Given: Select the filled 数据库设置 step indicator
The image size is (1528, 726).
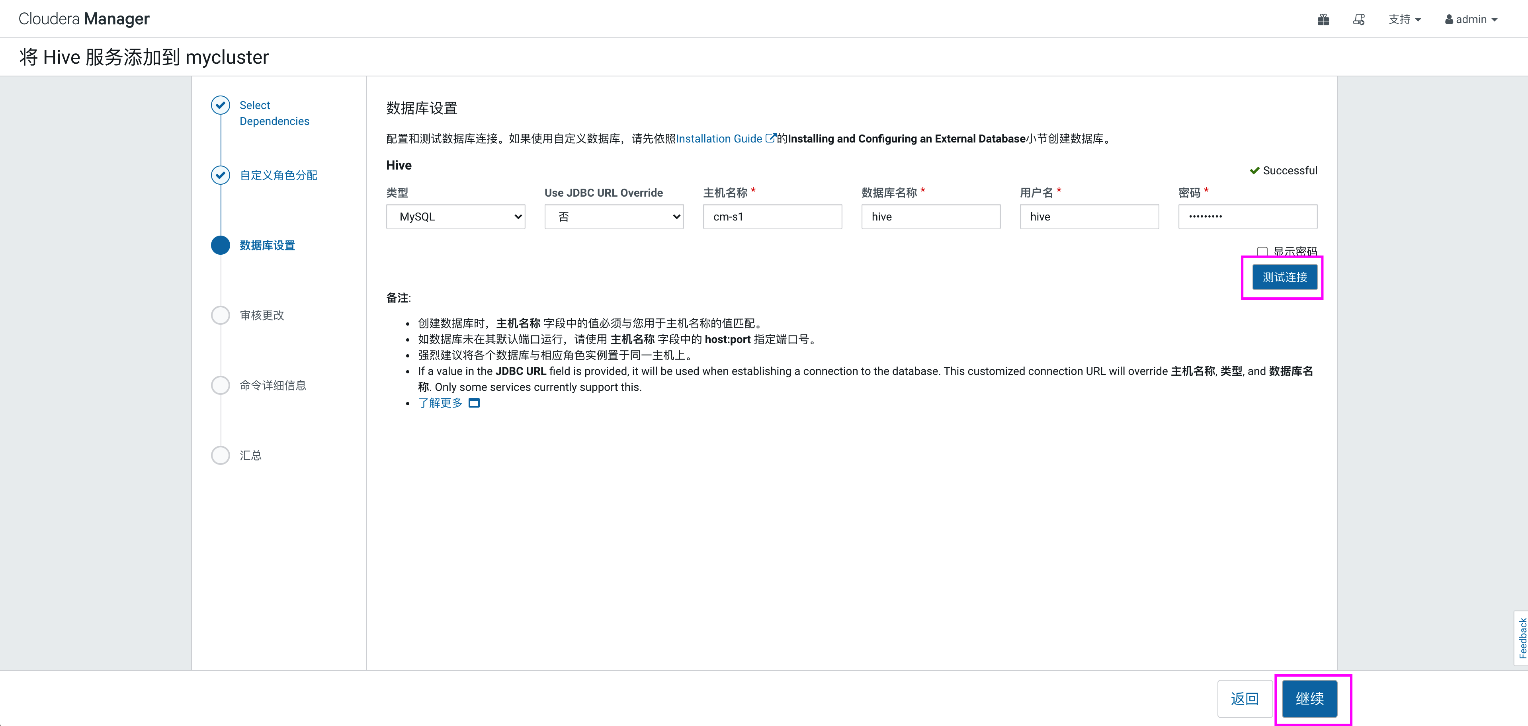Looking at the screenshot, I should tap(220, 245).
